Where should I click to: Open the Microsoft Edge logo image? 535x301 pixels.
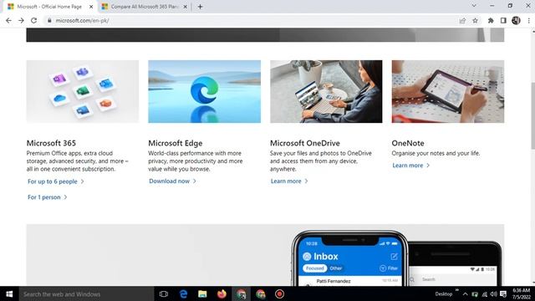[204, 91]
